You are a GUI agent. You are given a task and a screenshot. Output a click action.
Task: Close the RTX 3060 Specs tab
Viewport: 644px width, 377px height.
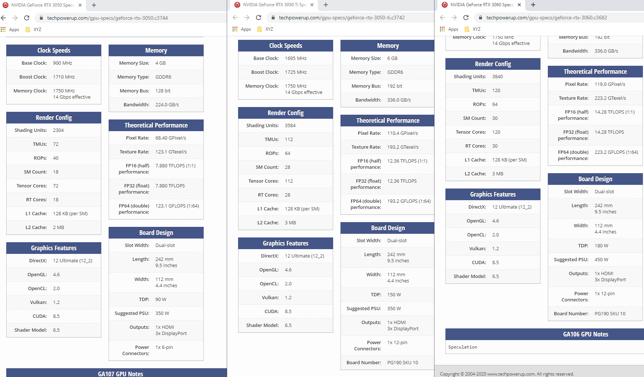pos(519,5)
